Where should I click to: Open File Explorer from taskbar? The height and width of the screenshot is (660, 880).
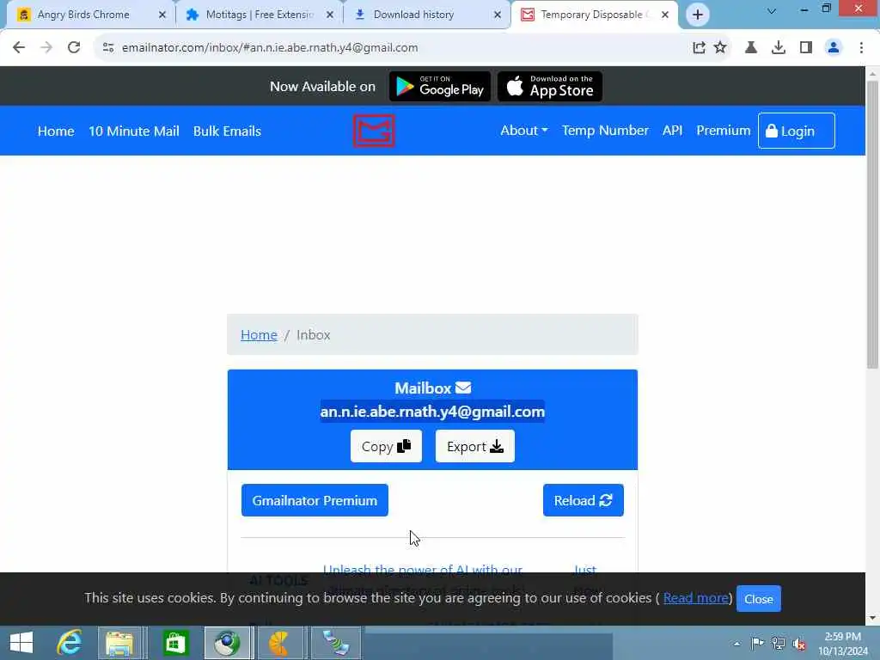[x=119, y=643]
